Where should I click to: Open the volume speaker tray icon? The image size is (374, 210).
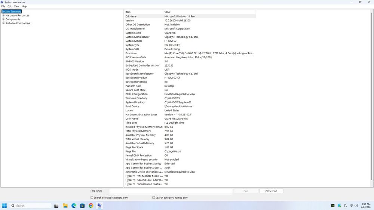(x=356, y=206)
